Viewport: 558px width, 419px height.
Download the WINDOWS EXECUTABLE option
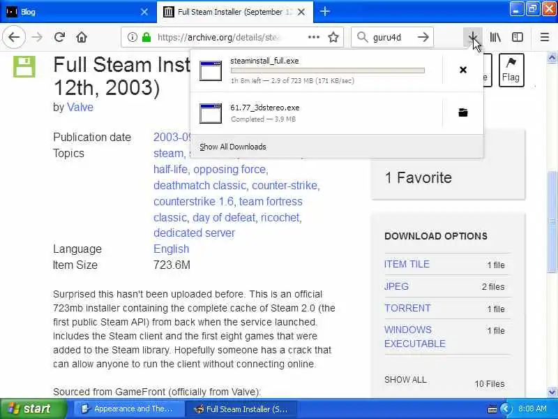(x=415, y=337)
